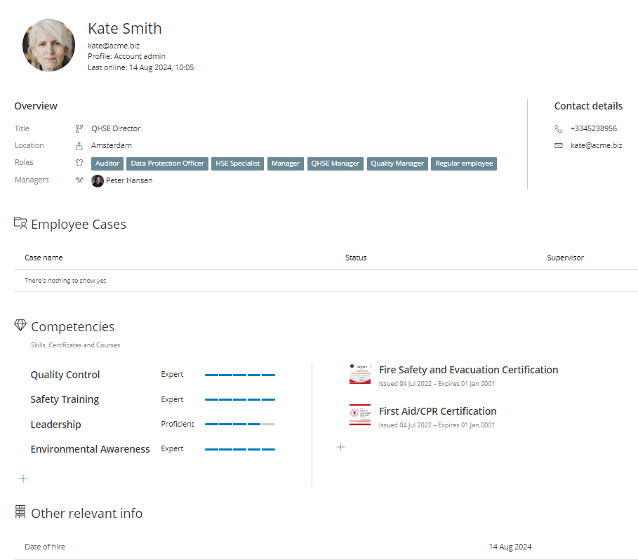Click Peter Hansen manager avatar
The image size is (638, 560).
click(98, 180)
